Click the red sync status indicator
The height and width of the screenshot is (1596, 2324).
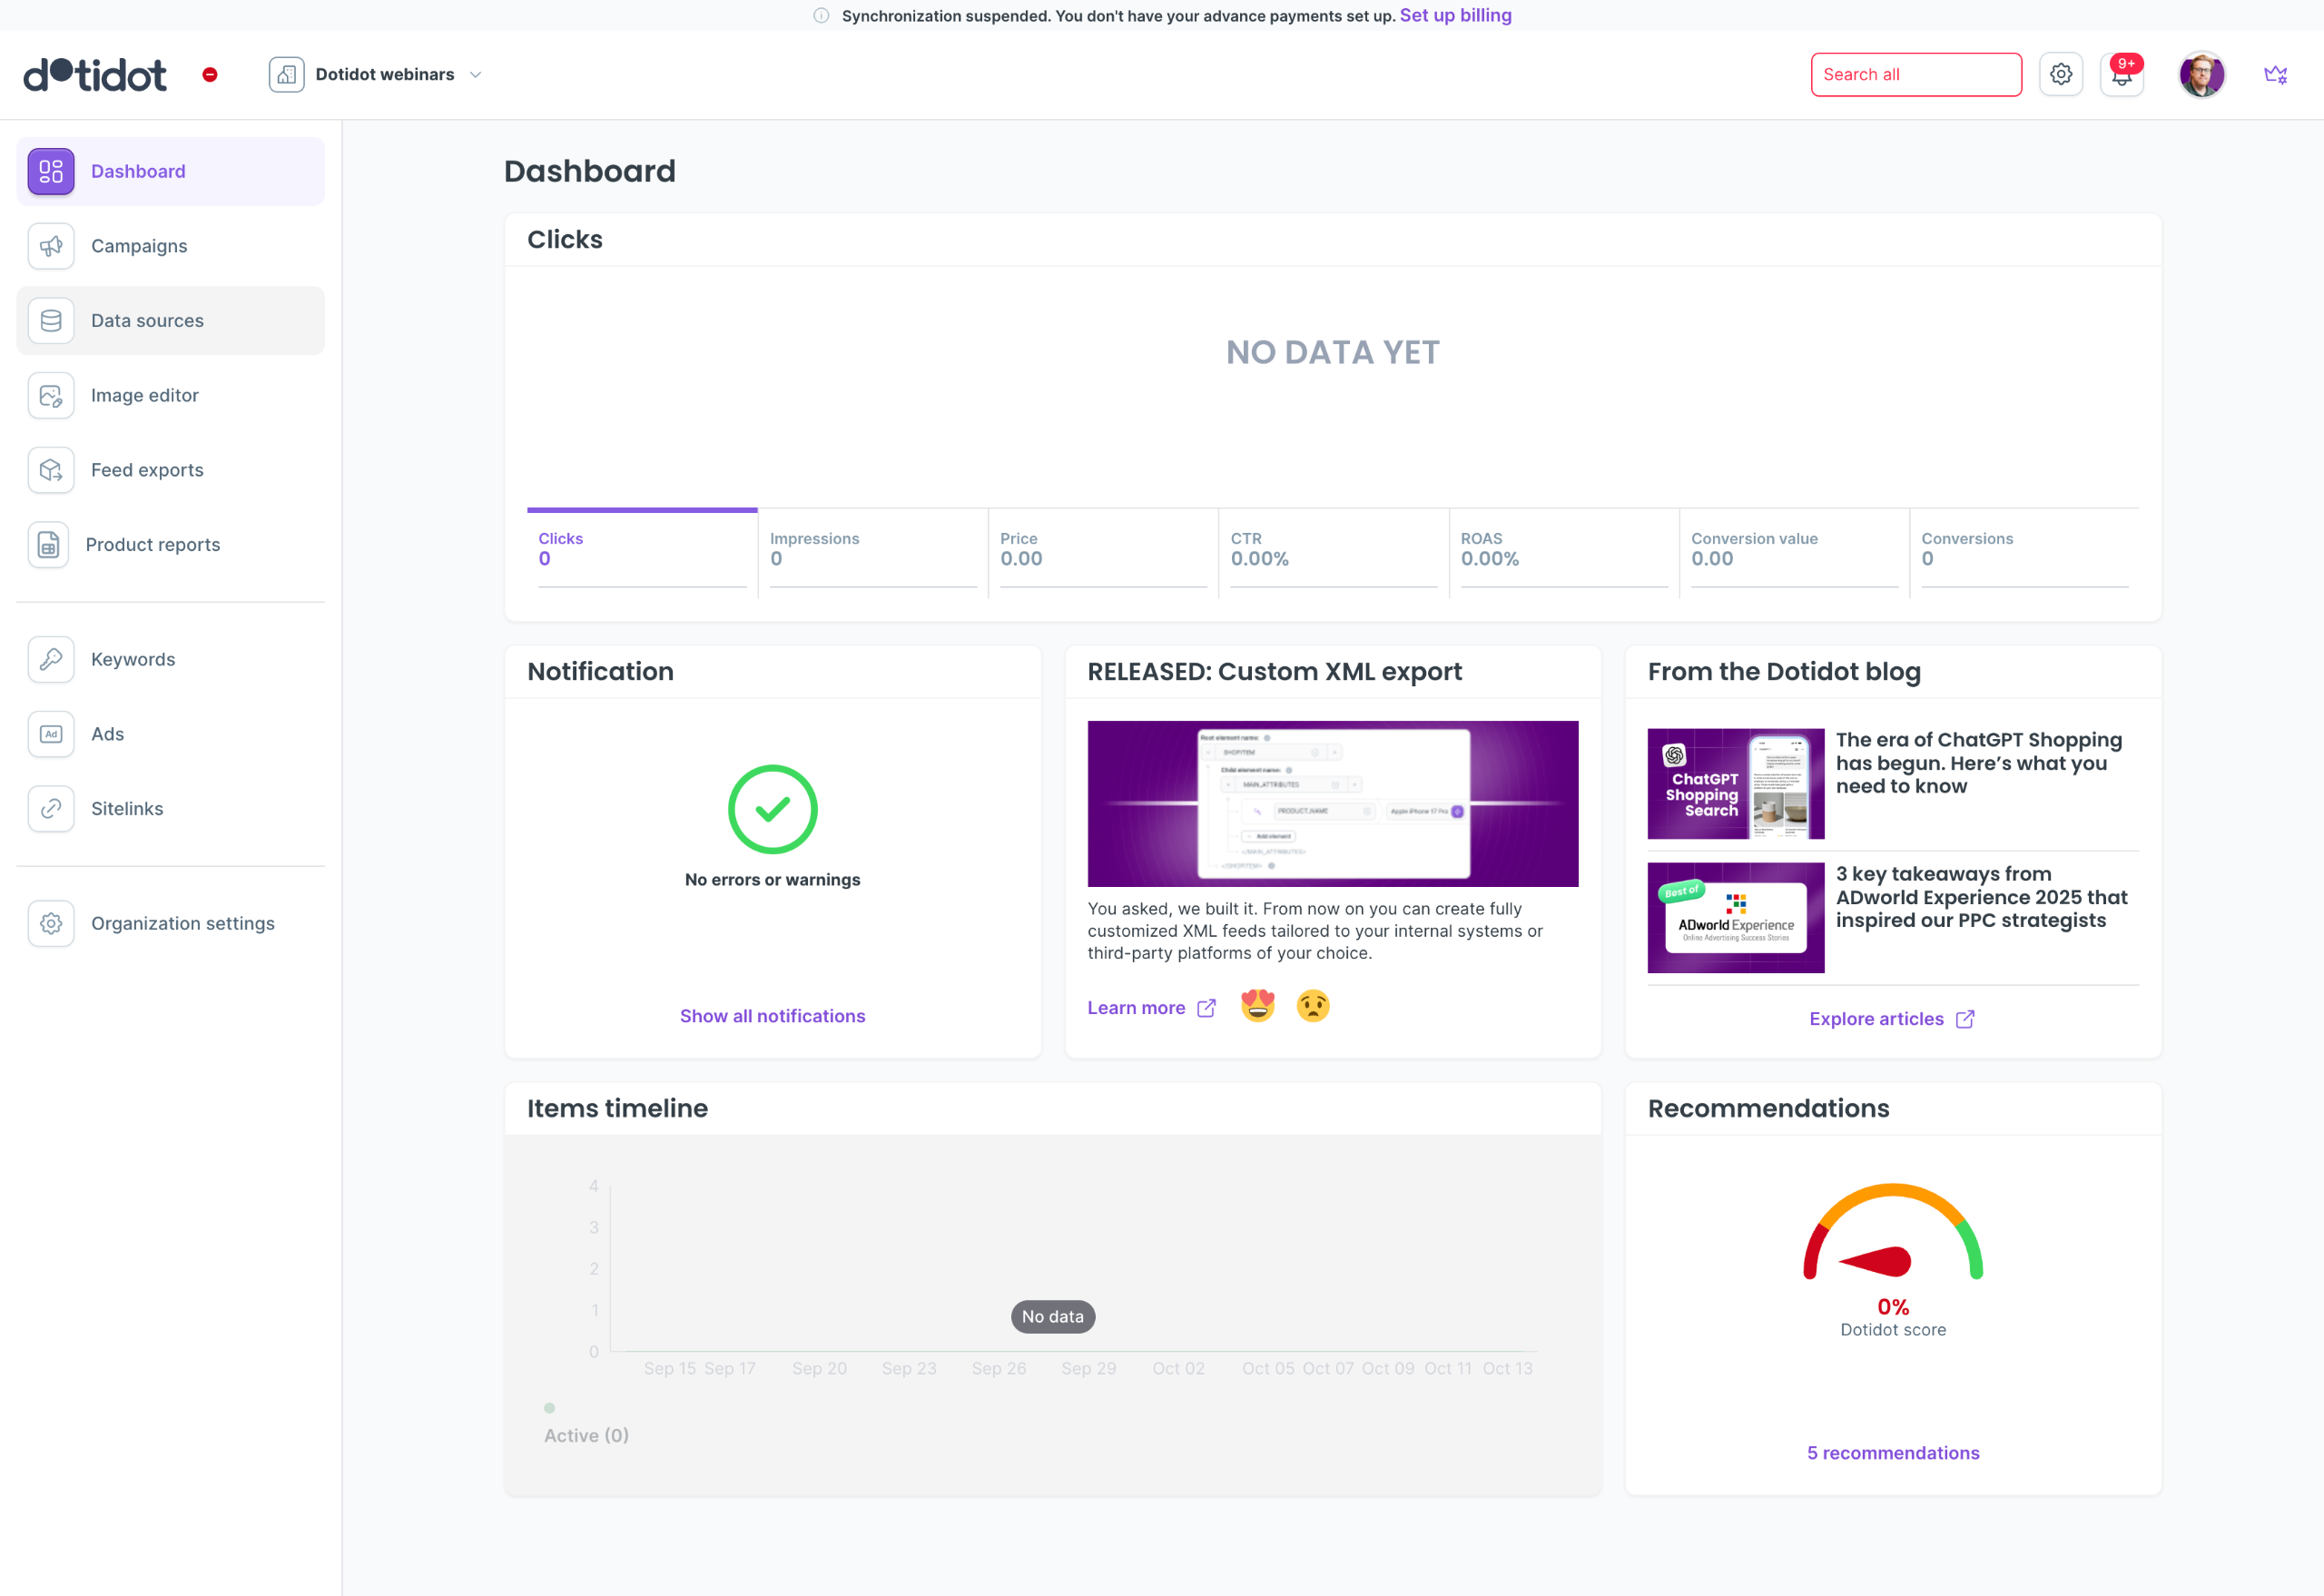210,75
